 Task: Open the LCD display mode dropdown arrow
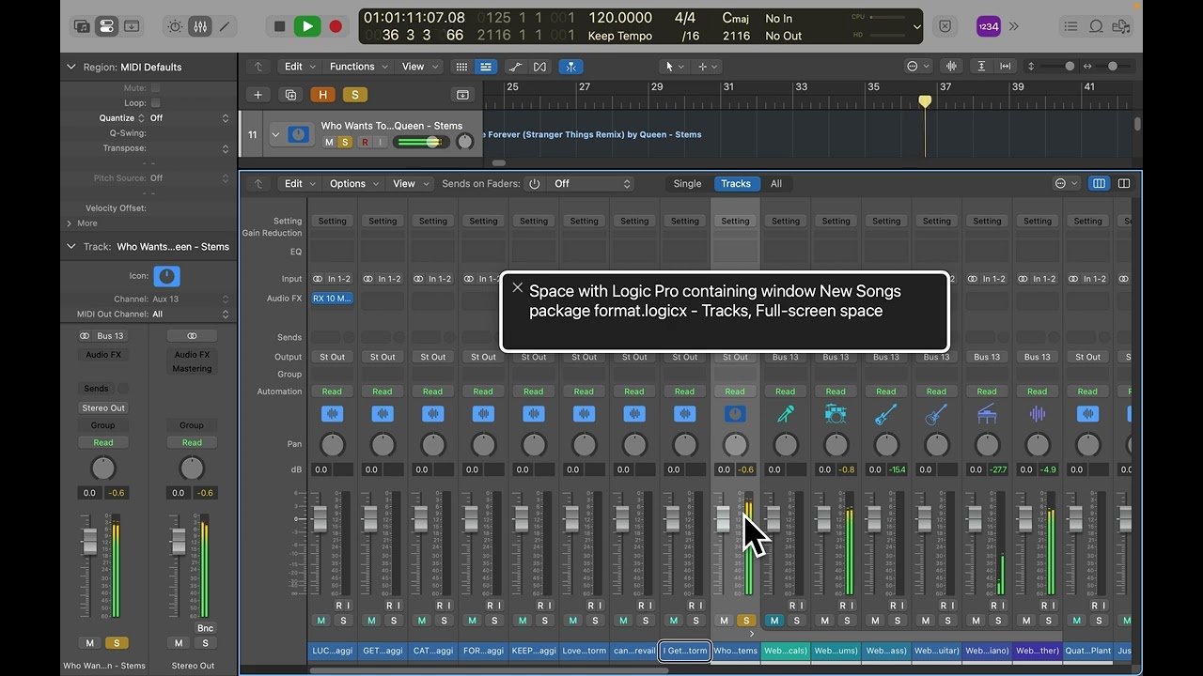[x=917, y=27]
